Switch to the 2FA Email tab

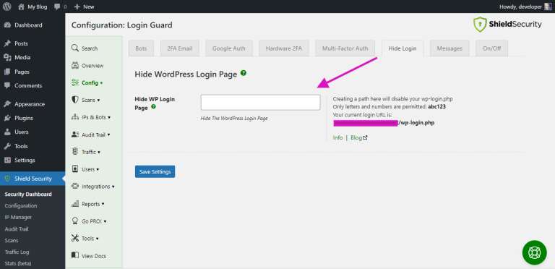(180, 48)
